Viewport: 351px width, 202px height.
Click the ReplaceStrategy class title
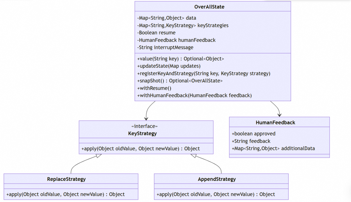66,179
